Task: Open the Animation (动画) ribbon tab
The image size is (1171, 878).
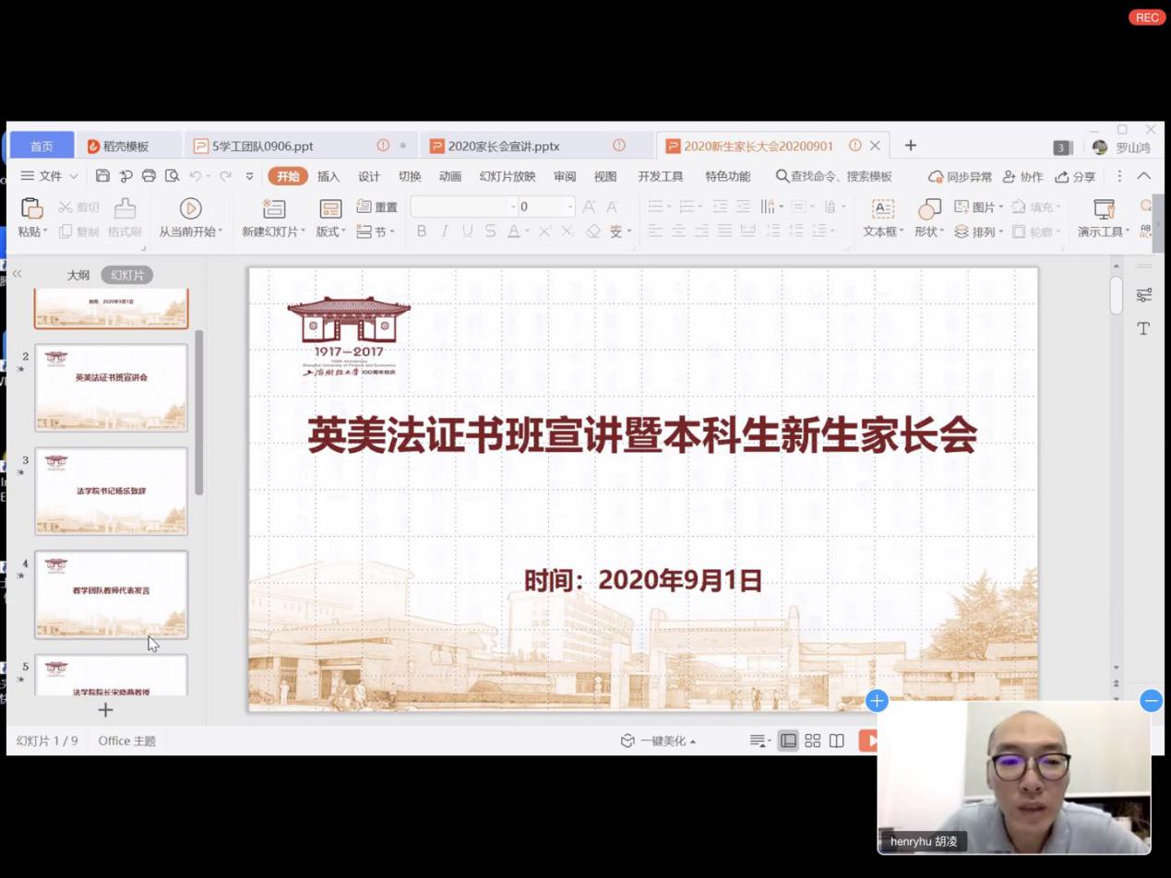Action: pos(450,176)
